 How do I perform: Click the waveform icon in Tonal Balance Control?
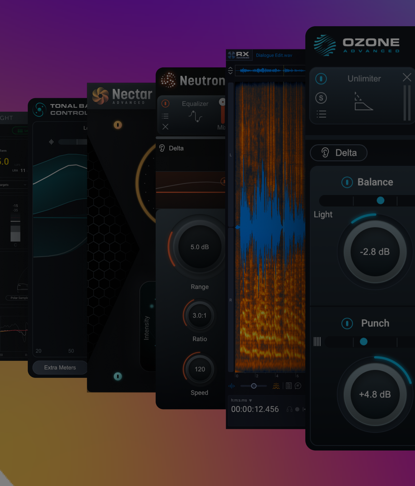(51, 142)
